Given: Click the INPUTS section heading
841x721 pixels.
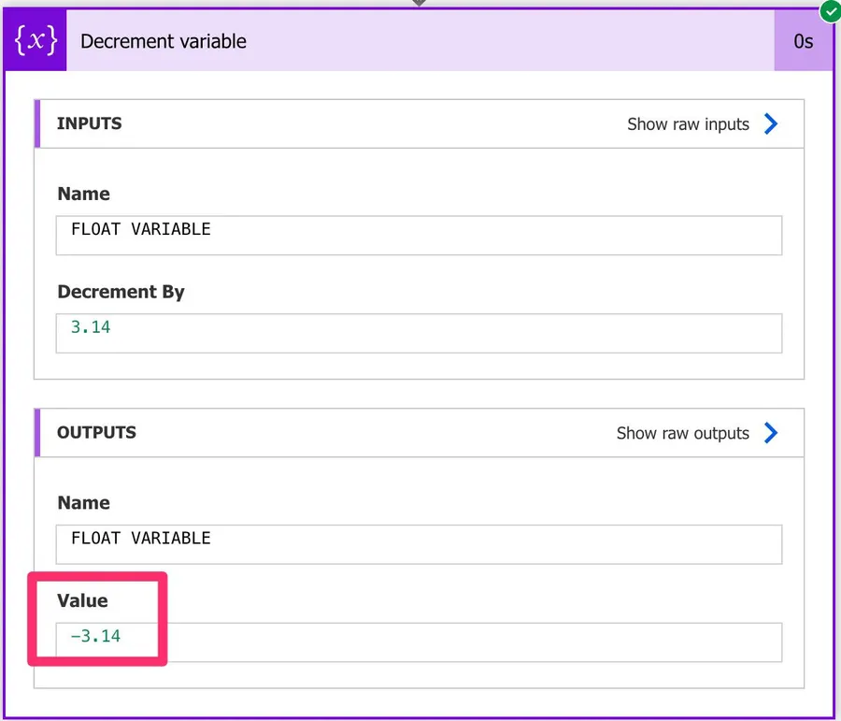Looking at the screenshot, I should (x=89, y=123).
